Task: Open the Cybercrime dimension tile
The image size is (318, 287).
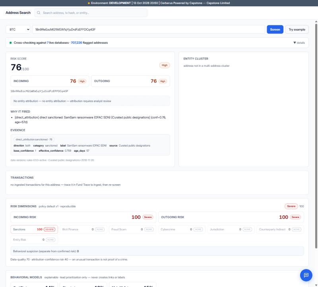Action: tap(182, 229)
